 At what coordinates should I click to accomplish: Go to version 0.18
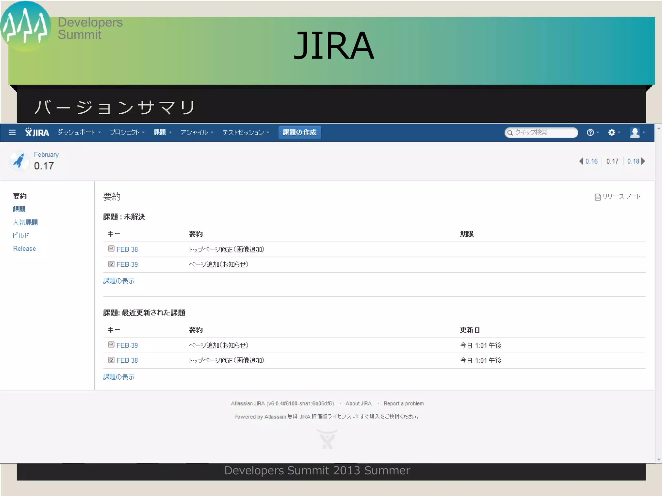click(x=633, y=161)
